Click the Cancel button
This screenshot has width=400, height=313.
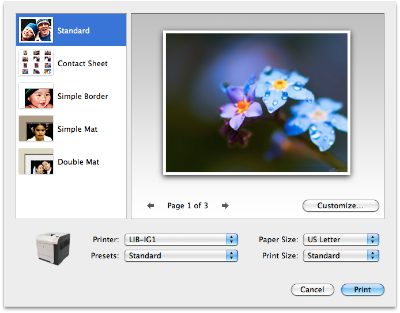(312, 289)
